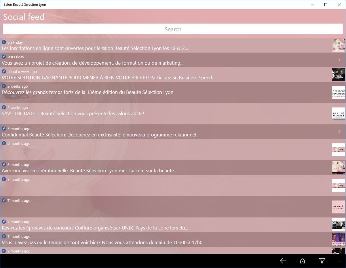The image size is (346, 268).
Task: Click '5 months ago' timestamp
Action: point(19,129)
